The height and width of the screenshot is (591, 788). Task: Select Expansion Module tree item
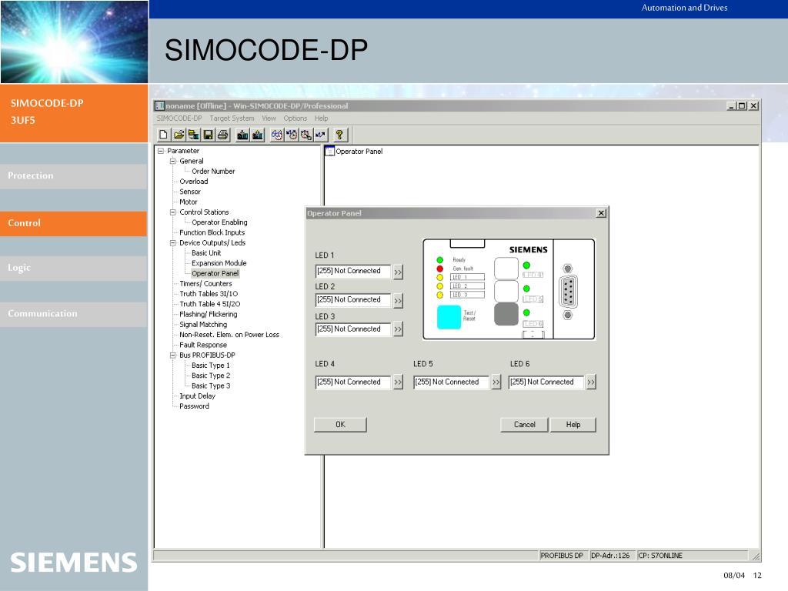pyautogui.click(x=219, y=263)
